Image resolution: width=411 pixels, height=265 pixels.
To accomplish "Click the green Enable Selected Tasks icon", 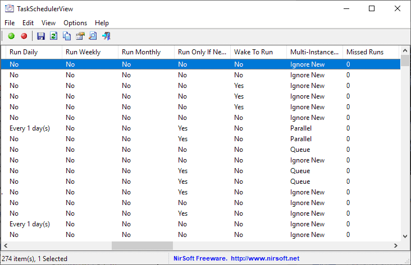I will 11,36.
